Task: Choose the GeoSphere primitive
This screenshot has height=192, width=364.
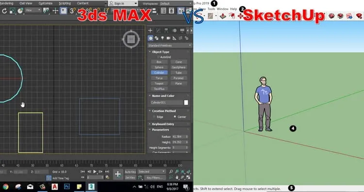Action: click(x=179, y=67)
